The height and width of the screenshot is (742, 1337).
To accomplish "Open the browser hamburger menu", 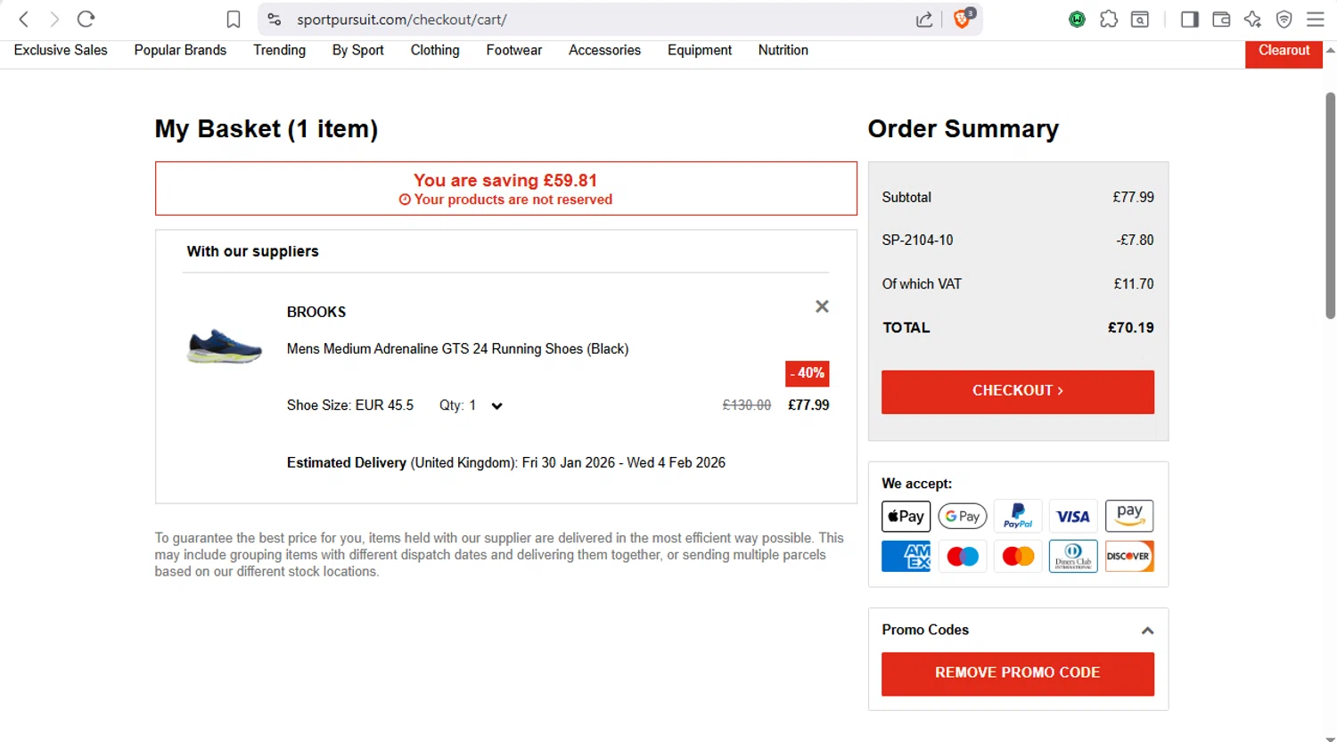I will pos(1316,19).
